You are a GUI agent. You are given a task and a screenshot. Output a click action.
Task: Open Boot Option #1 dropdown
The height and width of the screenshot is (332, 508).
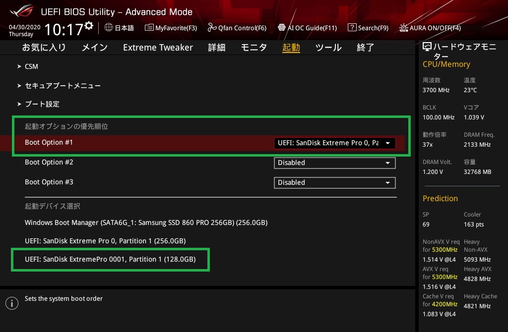[x=334, y=143]
